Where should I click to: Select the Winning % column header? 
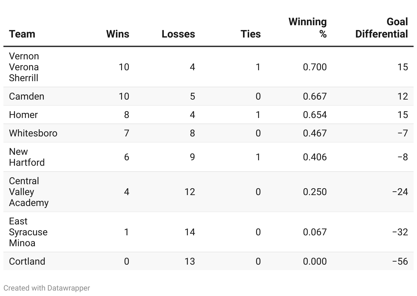pos(308,28)
